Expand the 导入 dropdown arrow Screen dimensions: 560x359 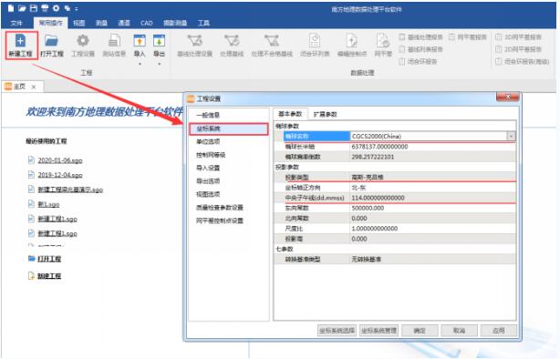[x=140, y=64]
